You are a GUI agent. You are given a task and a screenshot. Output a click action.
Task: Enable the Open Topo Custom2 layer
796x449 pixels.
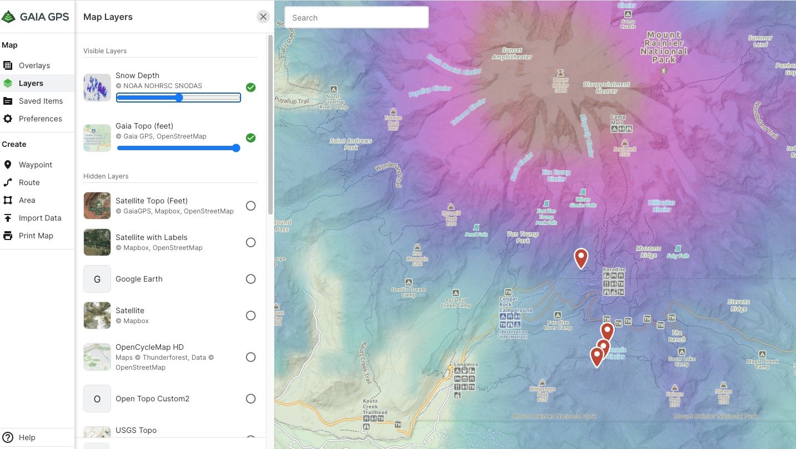point(251,399)
